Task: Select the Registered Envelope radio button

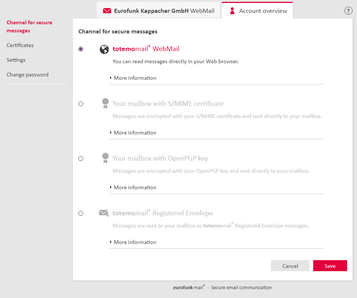Action: [x=81, y=213]
